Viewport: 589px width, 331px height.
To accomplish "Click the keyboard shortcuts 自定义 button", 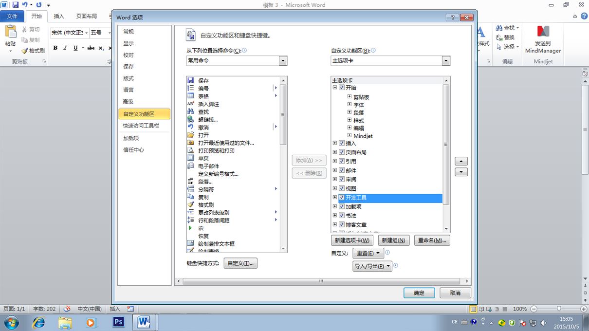I will pyautogui.click(x=240, y=263).
